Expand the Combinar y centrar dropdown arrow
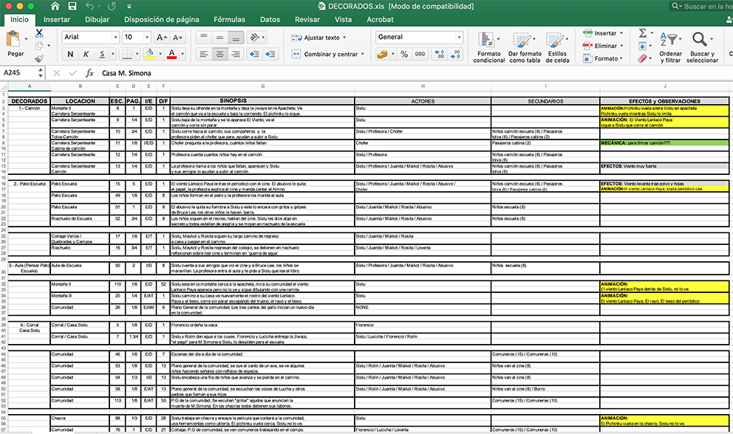The width and height of the screenshot is (733, 434). (362, 54)
